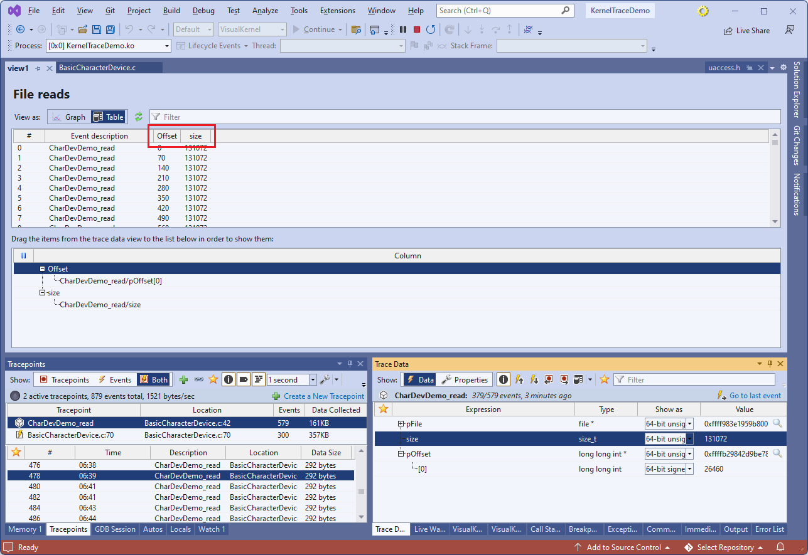This screenshot has width=808, height=555.
Task: Stop debugging with the red square icon
Action: [417, 29]
